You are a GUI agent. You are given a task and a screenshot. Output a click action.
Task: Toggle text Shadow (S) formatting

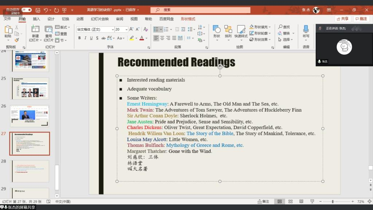97,38
